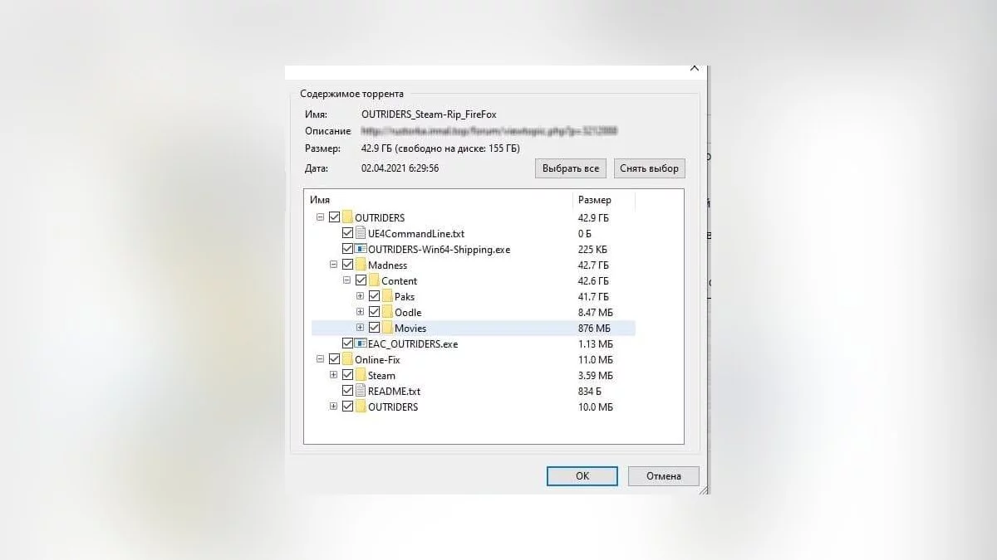The width and height of the screenshot is (997, 560).
Task: Click the 834 Б size value
Action: (x=590, y=391)
